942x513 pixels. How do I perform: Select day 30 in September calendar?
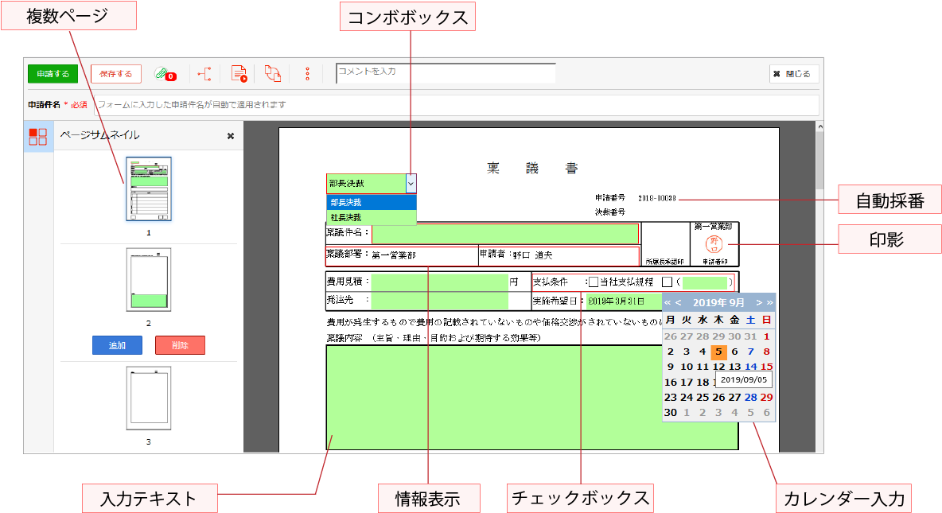(x=671, y=413)
